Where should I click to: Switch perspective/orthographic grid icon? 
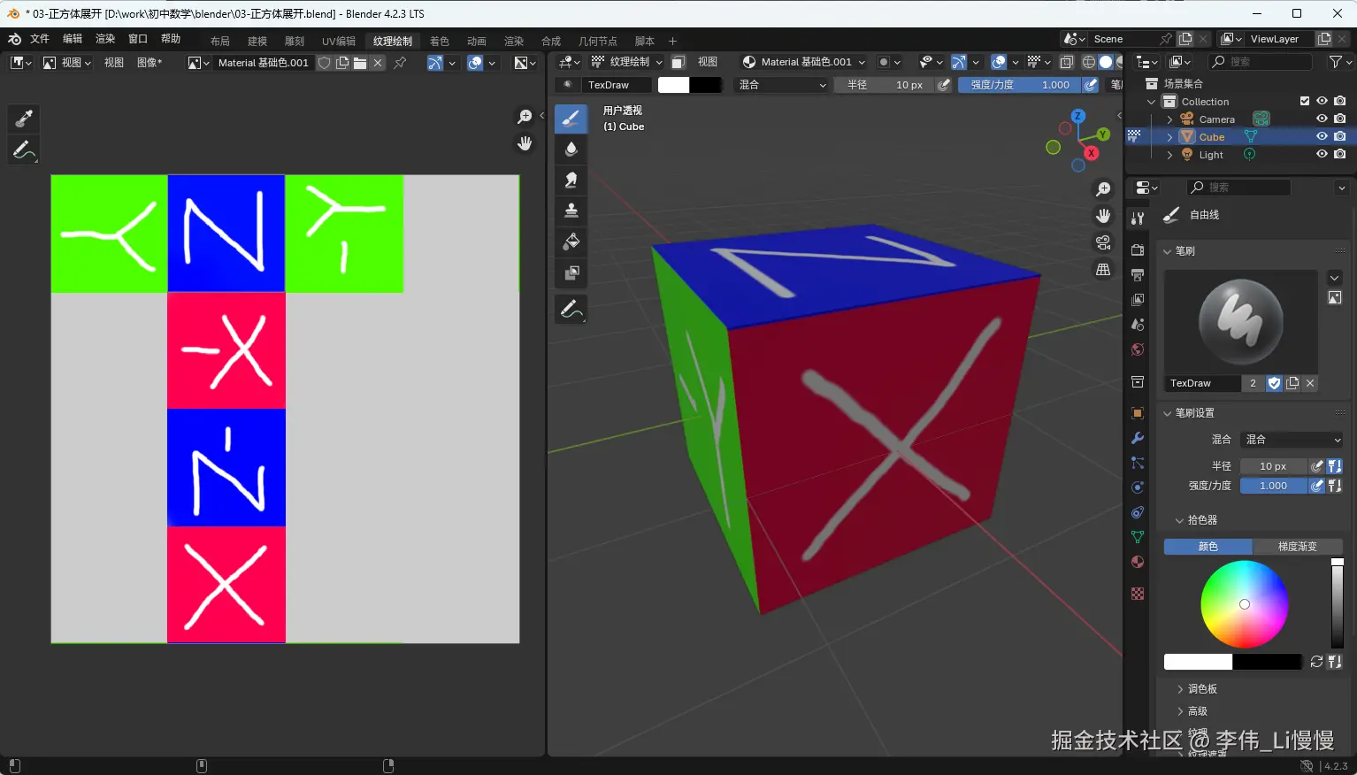tap(1103, 269)
